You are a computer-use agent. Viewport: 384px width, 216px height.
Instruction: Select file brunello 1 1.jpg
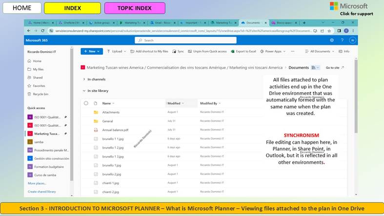coord(113,138)
